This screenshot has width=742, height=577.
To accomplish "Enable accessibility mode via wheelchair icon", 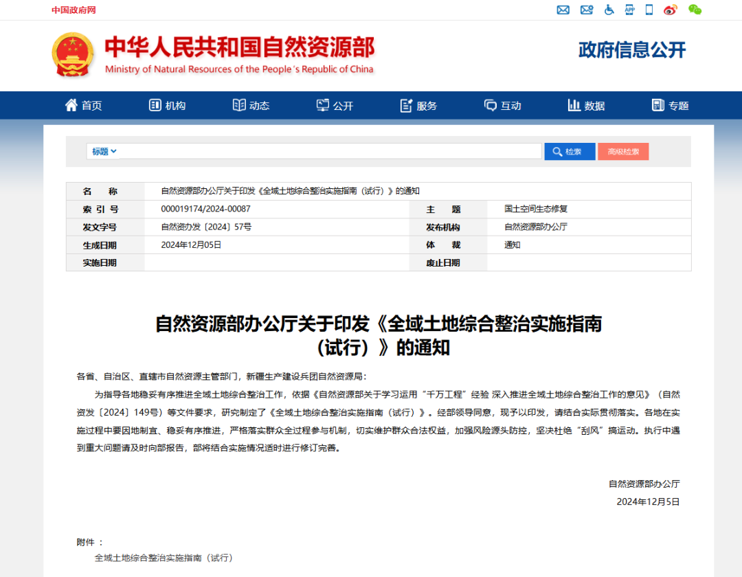I will tap(609, 10).
